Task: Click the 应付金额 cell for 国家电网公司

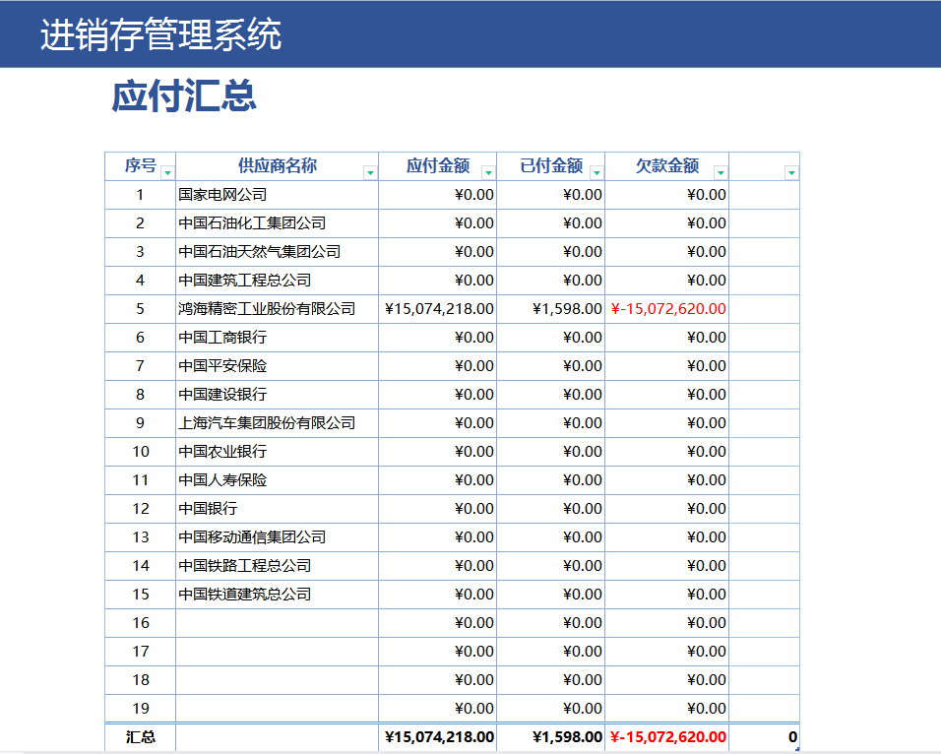Action: [x=437, y=195]
